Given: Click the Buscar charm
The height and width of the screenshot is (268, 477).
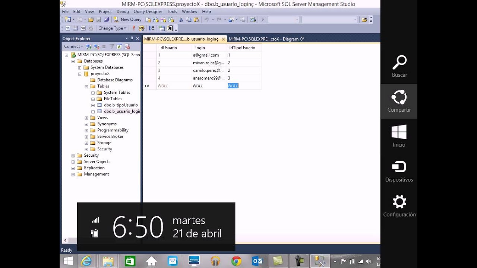Looking at the screenshot, I should pyautogui.click(x=399, y=66).
